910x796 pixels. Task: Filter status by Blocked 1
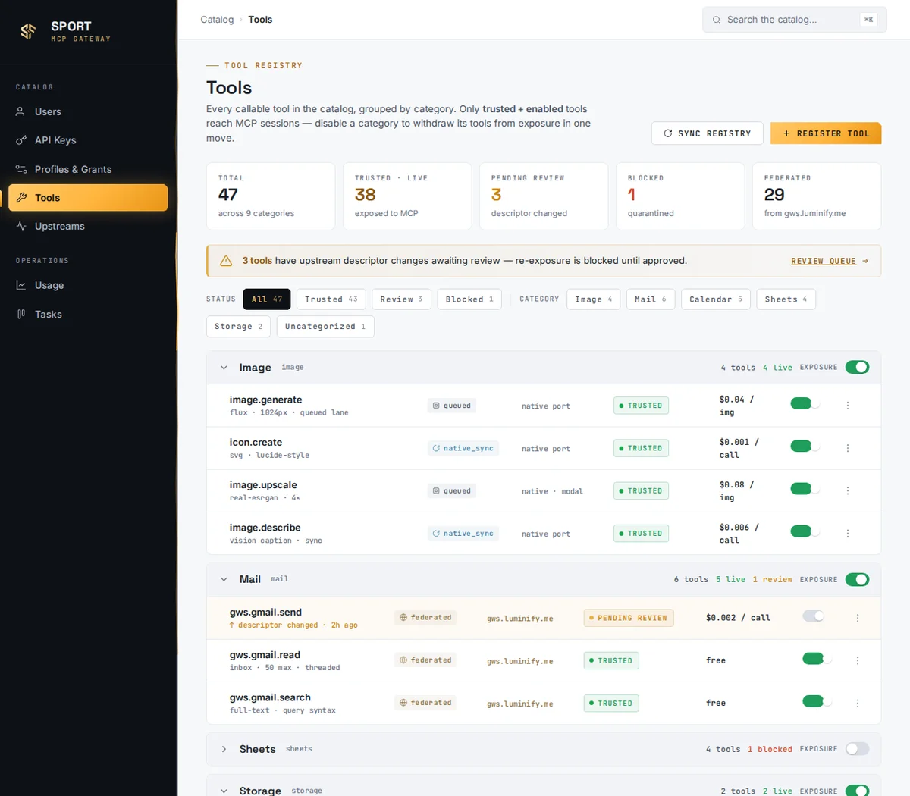469,299
